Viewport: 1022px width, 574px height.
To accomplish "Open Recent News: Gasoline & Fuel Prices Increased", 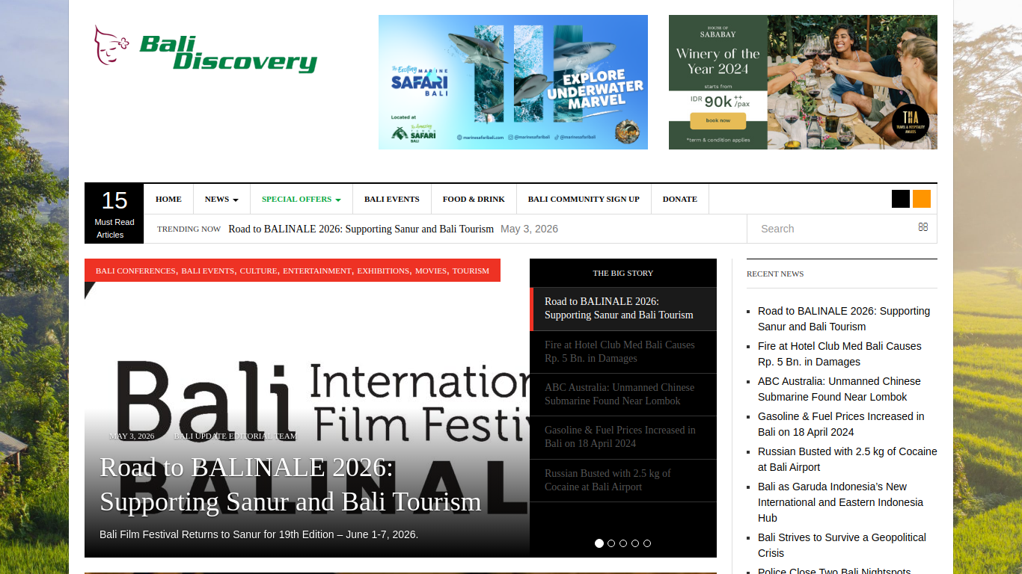I will coord(841,425).
